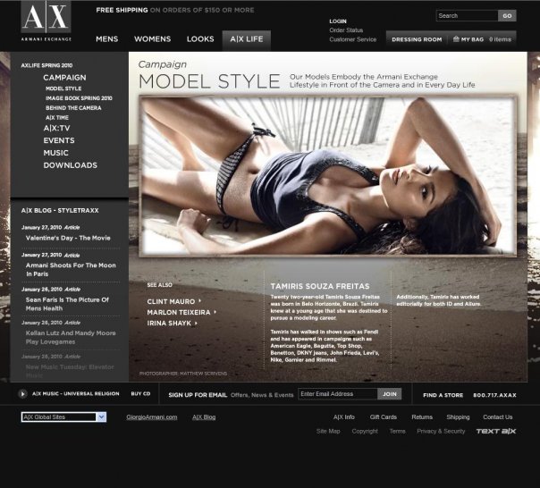
Task: Open the MENS menu
Action: [x=107, y=39]
